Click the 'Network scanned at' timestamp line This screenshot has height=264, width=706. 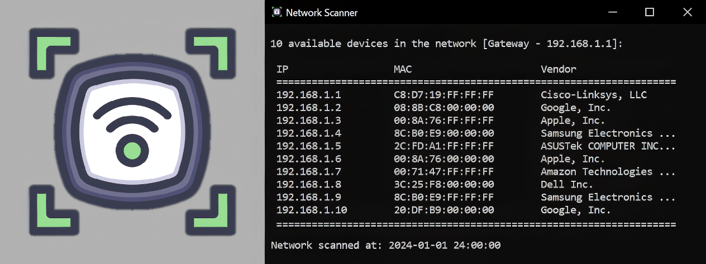[385, 245]
